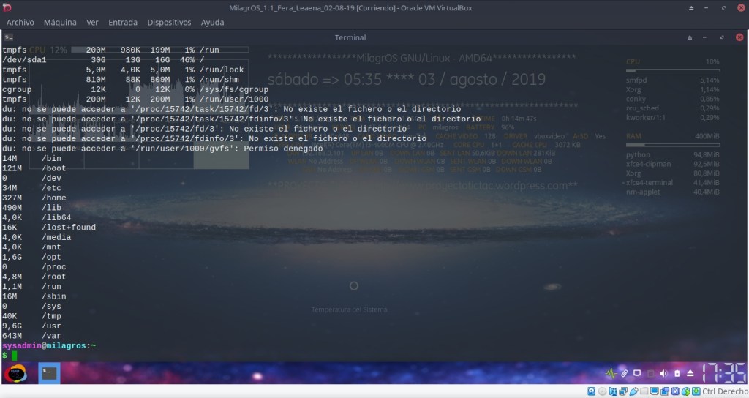Click the sysadmin@milagros prompt text
The height and width of the screenshot is (398, 749).
[49, 345]
